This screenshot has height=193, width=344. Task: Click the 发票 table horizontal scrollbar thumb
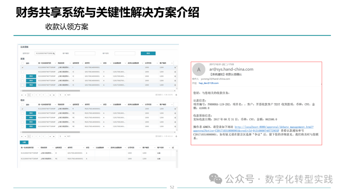coord(51,90)
